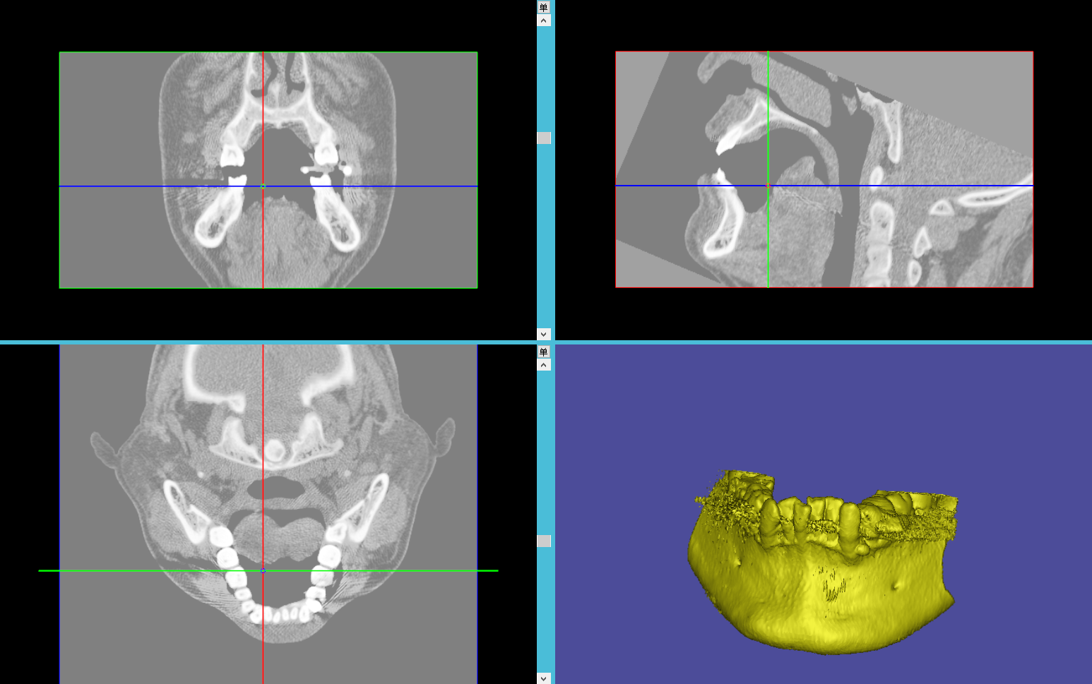
Task: Click the crosshair center in the coronal view
Action: click(x=263, y=186)
